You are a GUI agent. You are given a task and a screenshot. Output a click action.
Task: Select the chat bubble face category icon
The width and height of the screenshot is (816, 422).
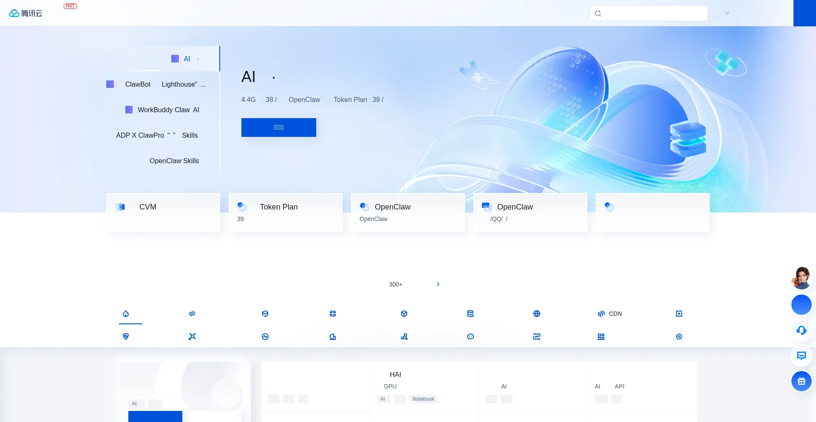[470, 337]
